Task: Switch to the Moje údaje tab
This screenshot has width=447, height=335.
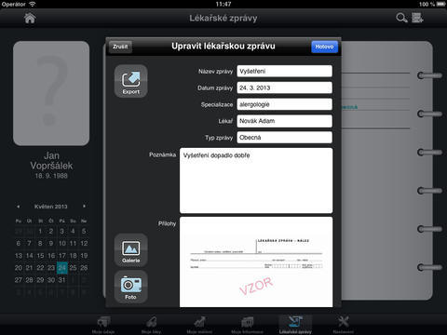Action: [x=103, y=324]
